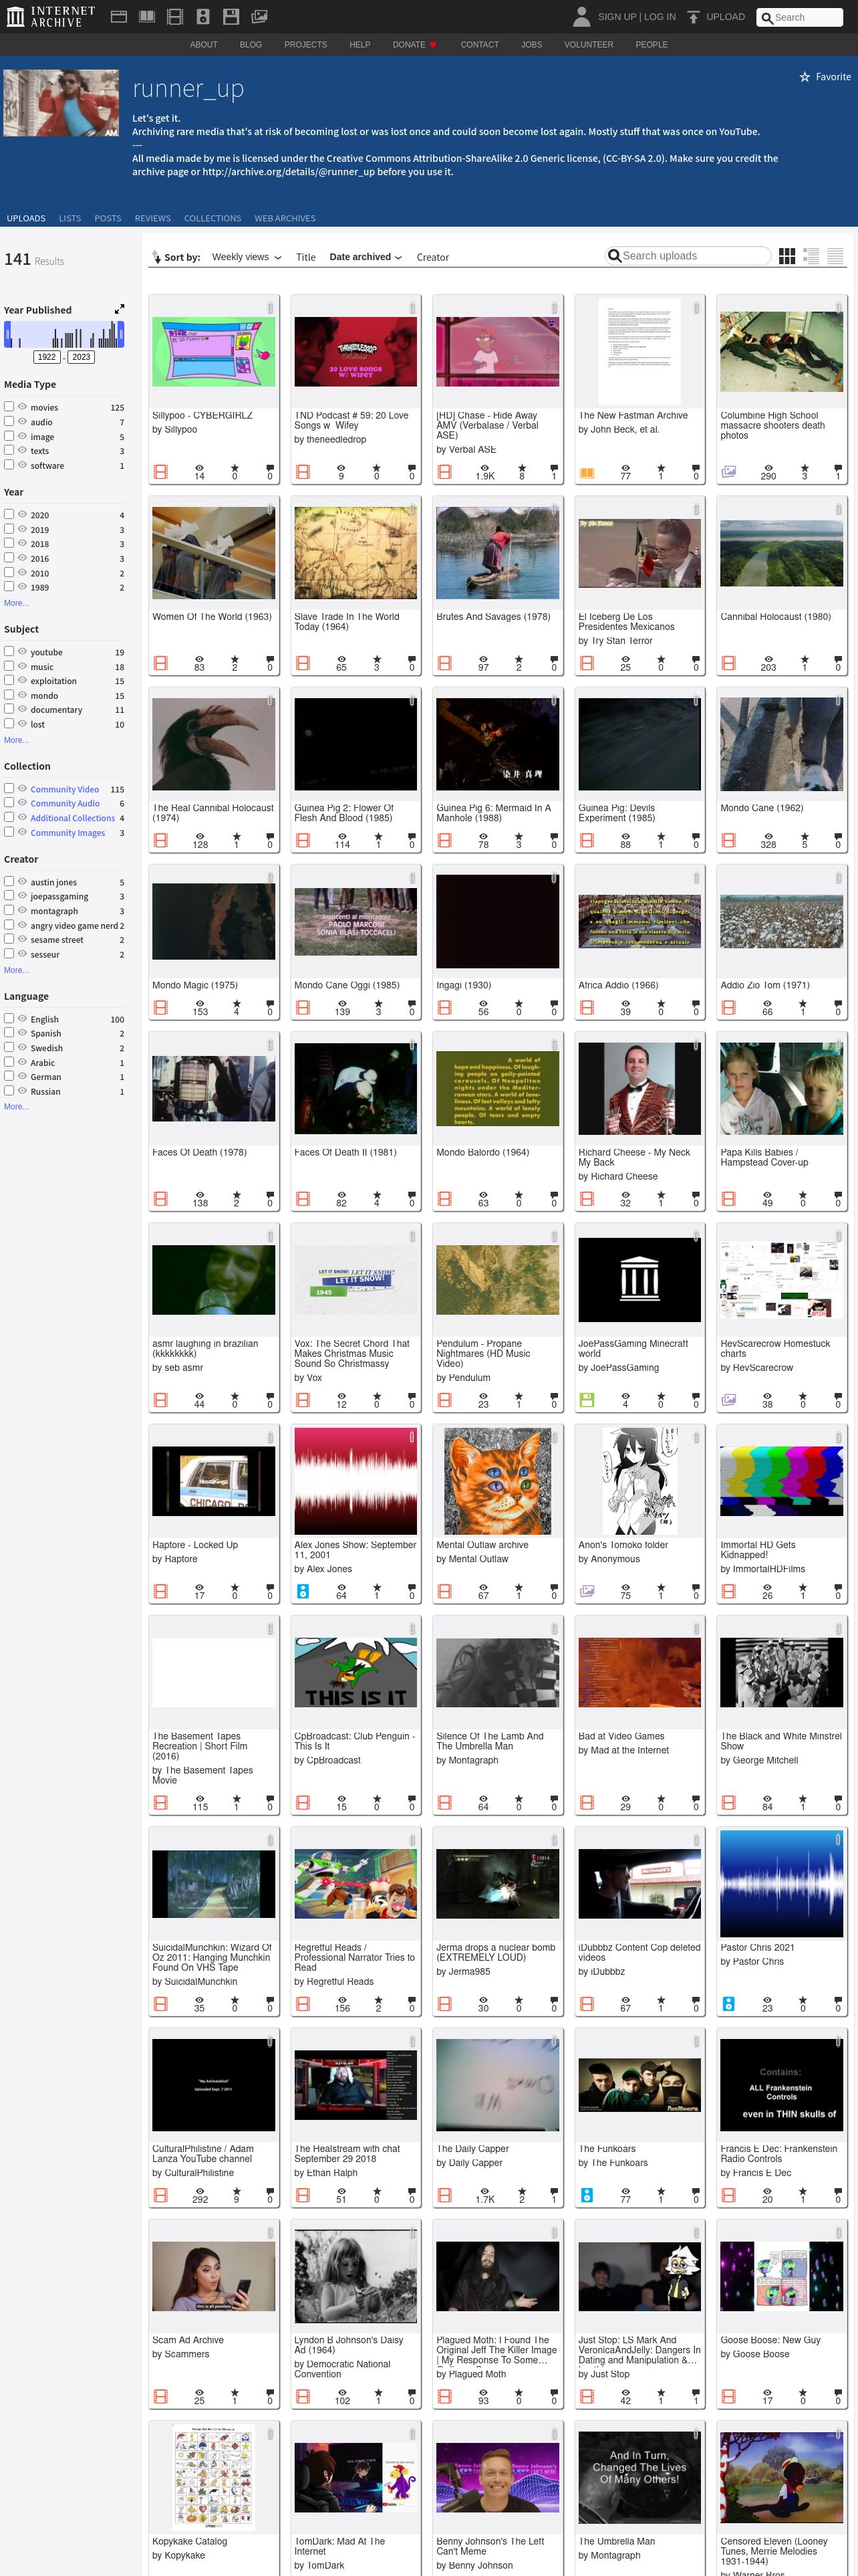
Task: Check the English language filter
Action: pos(9,1018)
